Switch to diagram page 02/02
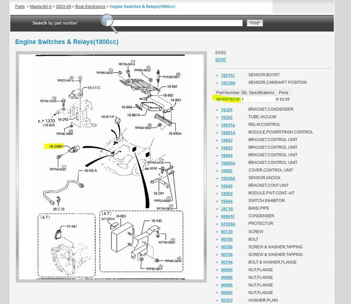This screenshot has width=351, height=304. [x=221, y=60]
